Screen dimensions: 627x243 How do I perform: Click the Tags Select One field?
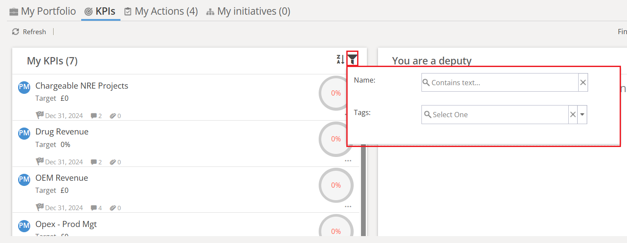[495, 115]
